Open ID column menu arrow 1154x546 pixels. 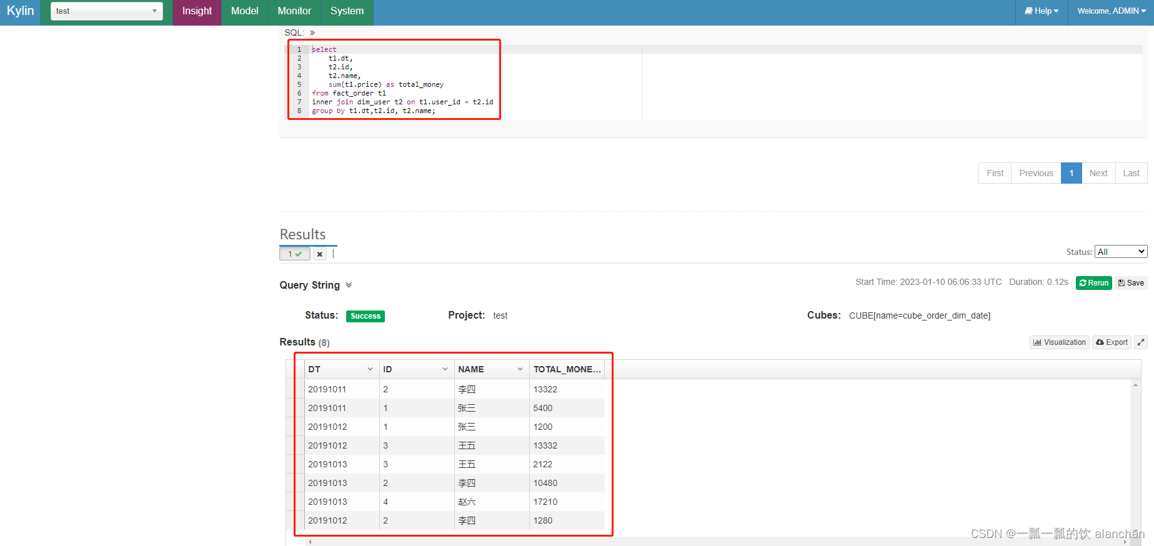point(445,369)
